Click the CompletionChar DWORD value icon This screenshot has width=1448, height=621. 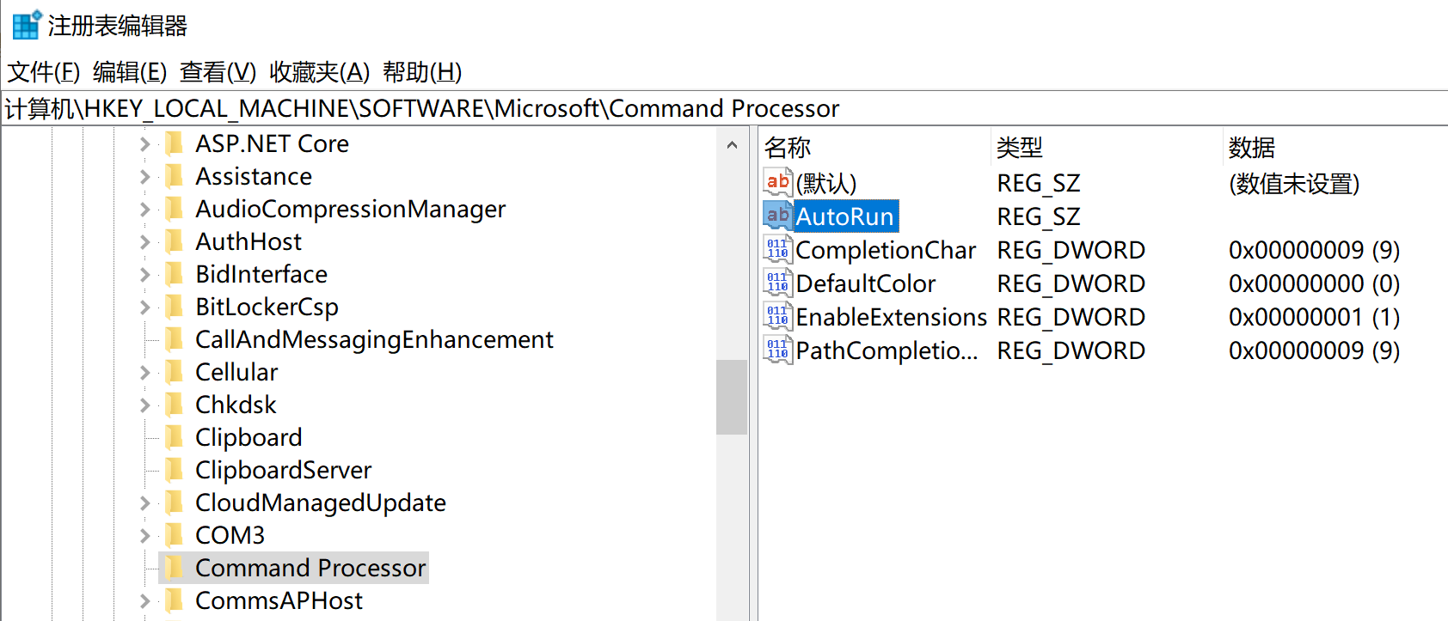(x=777, y=249)
